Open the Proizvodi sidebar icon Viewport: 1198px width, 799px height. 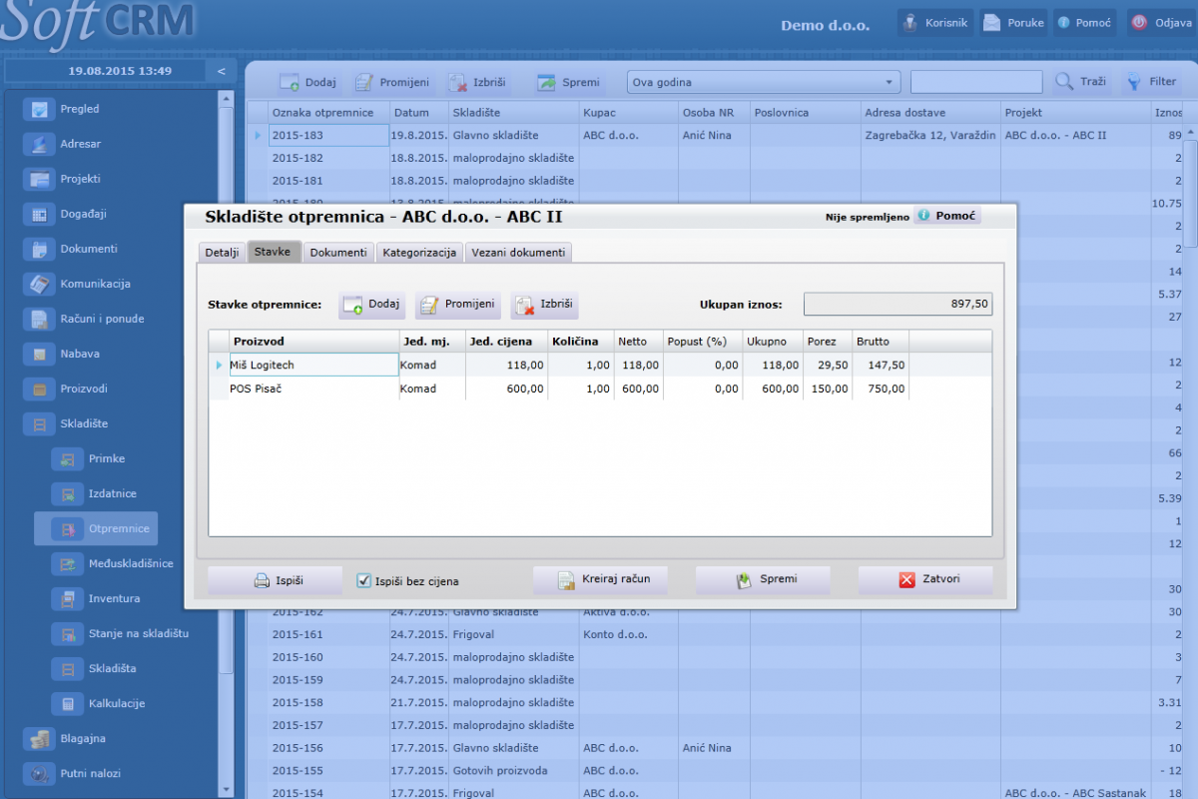point(39,389)
